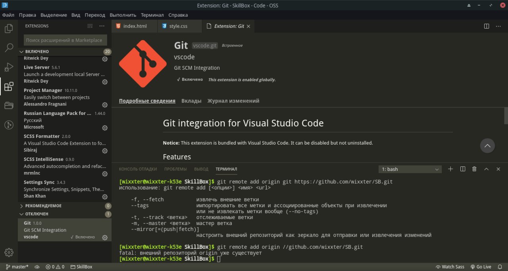Open the bash terminal selector dropdown

410,169
